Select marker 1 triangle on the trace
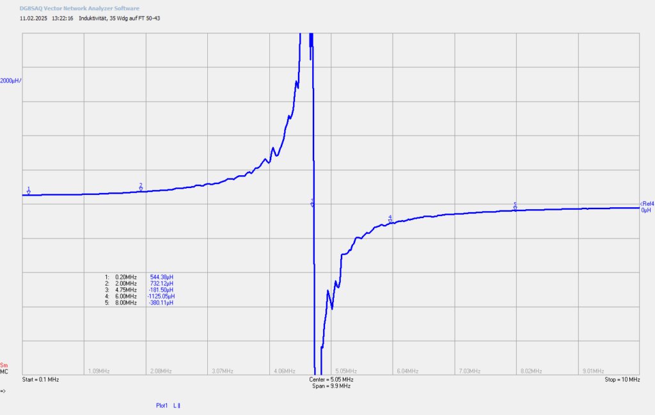This screenshot has width=655, height=415. [x=28, y=192]
